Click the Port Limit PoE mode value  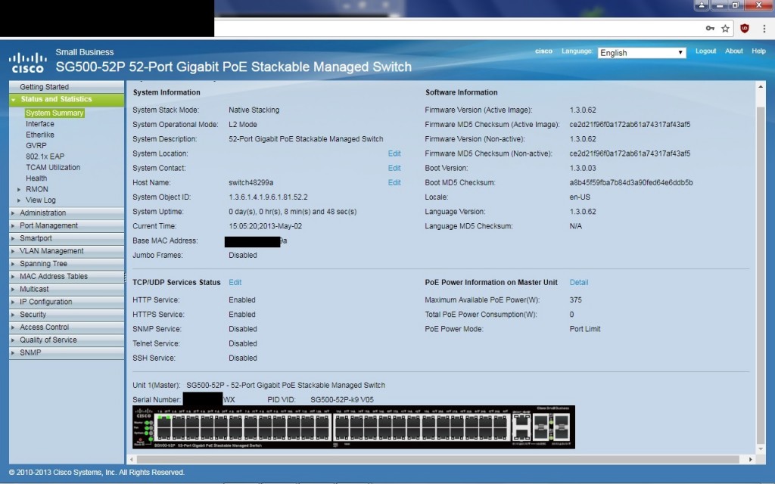[x=585, y=329]
